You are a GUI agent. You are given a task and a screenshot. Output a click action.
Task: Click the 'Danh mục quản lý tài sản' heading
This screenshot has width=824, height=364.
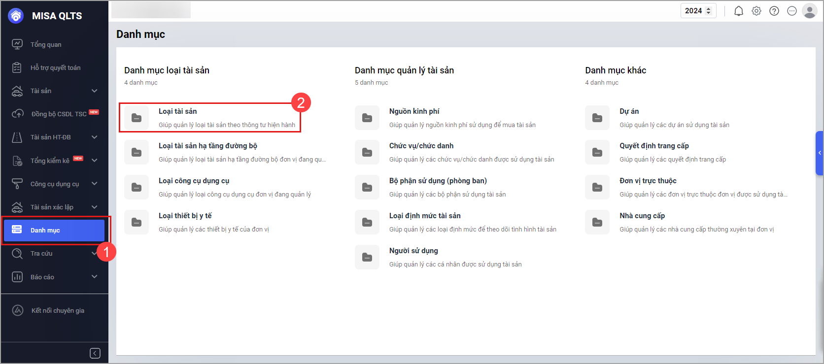(404, 70)
